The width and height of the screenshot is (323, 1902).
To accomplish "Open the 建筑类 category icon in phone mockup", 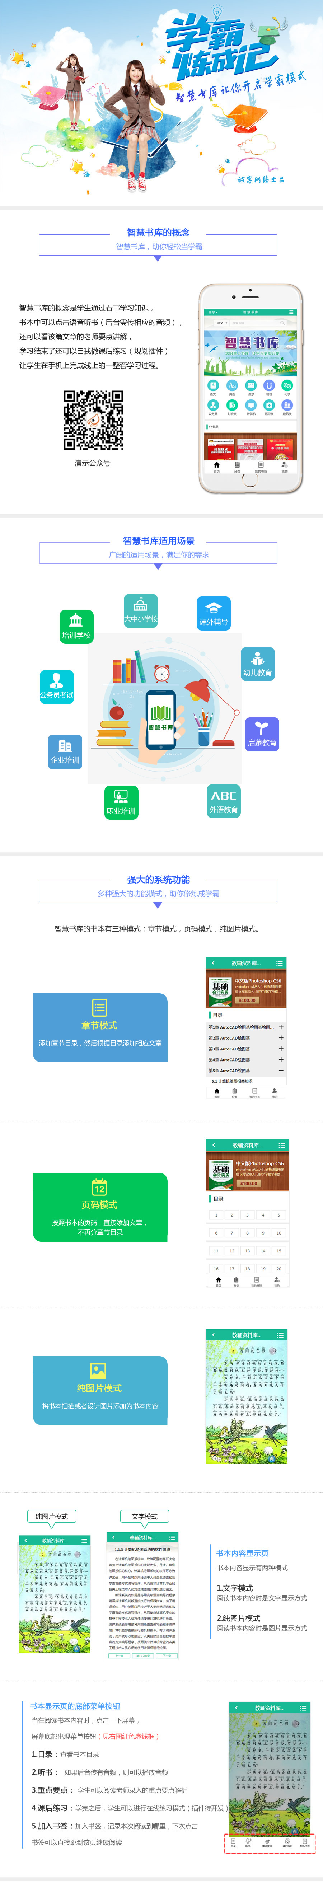I will coord(287,406).
